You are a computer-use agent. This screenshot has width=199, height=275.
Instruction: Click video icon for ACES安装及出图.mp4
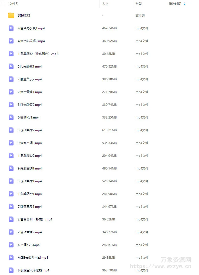[x=11, y=257]
